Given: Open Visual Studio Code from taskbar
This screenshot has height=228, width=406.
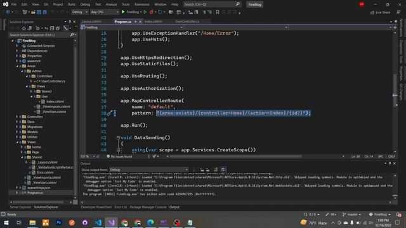Looking at the screenshot, I should 98,222.
